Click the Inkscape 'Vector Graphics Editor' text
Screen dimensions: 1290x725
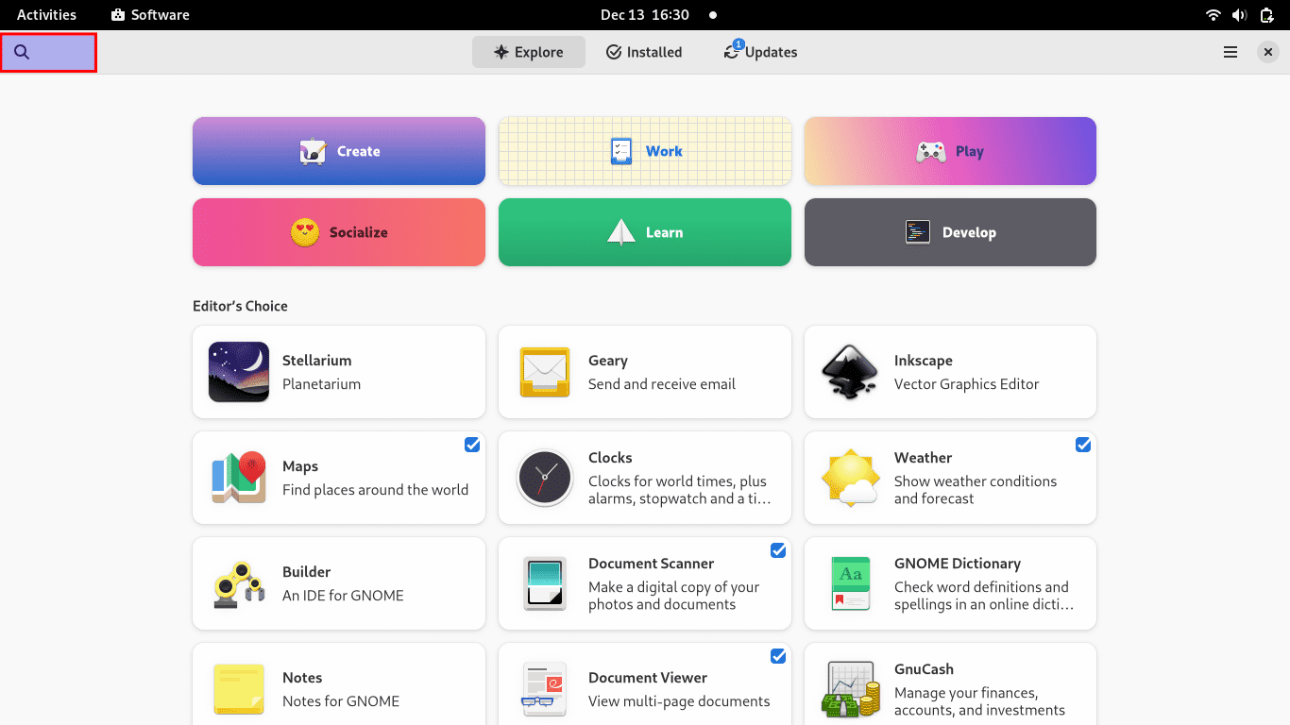pos(966,384)
